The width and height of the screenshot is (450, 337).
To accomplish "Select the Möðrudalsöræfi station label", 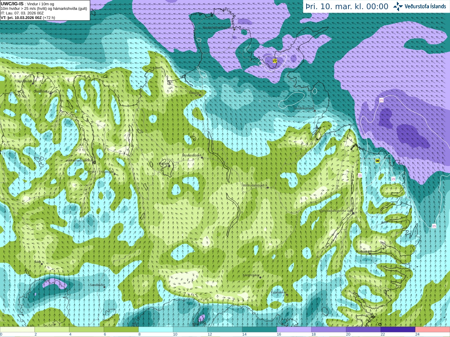I will [255, 185].
